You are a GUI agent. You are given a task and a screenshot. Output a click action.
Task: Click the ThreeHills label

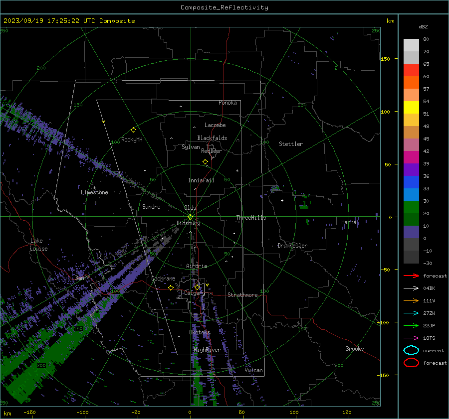[x=251, y=218]
